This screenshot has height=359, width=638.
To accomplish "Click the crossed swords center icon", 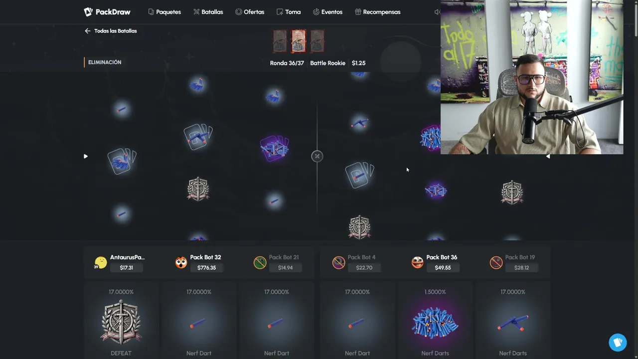I will [317, 157].
